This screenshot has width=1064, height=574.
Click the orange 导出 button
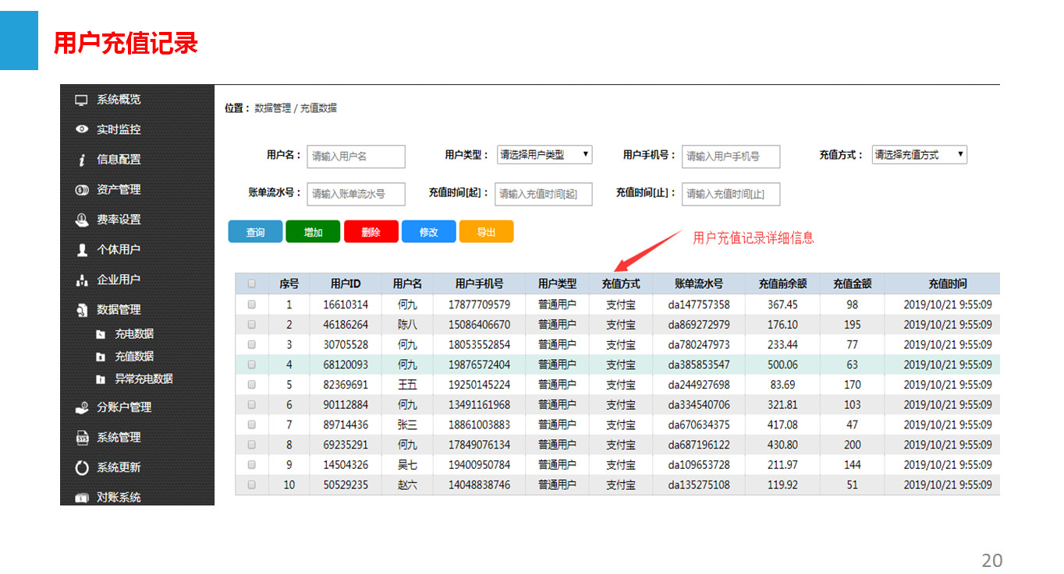[x=486, y=232]
